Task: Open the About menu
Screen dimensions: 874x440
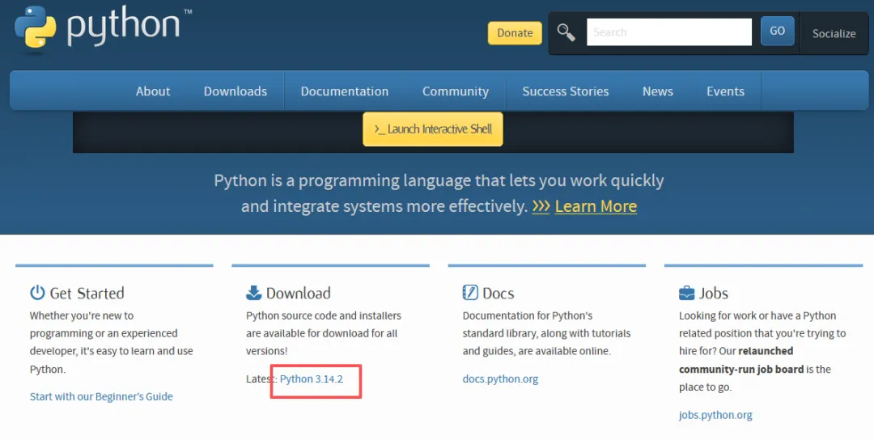Action: coord(153,91)
